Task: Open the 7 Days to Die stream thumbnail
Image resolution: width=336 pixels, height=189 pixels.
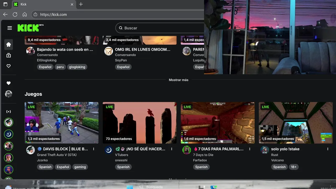Action: pyautogui.click(x=218, y=123)
